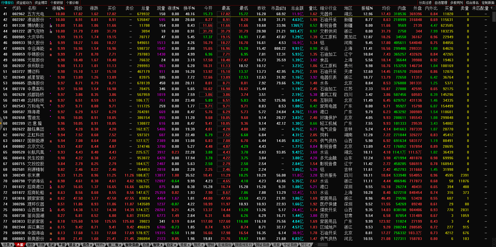Click the tab bar left scroll arrow

(x=316, y=245)
